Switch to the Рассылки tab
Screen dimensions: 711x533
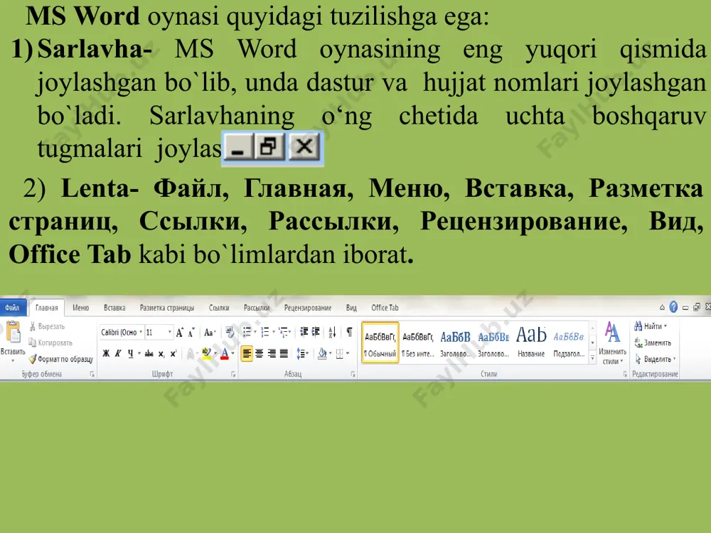click(257, 307)
